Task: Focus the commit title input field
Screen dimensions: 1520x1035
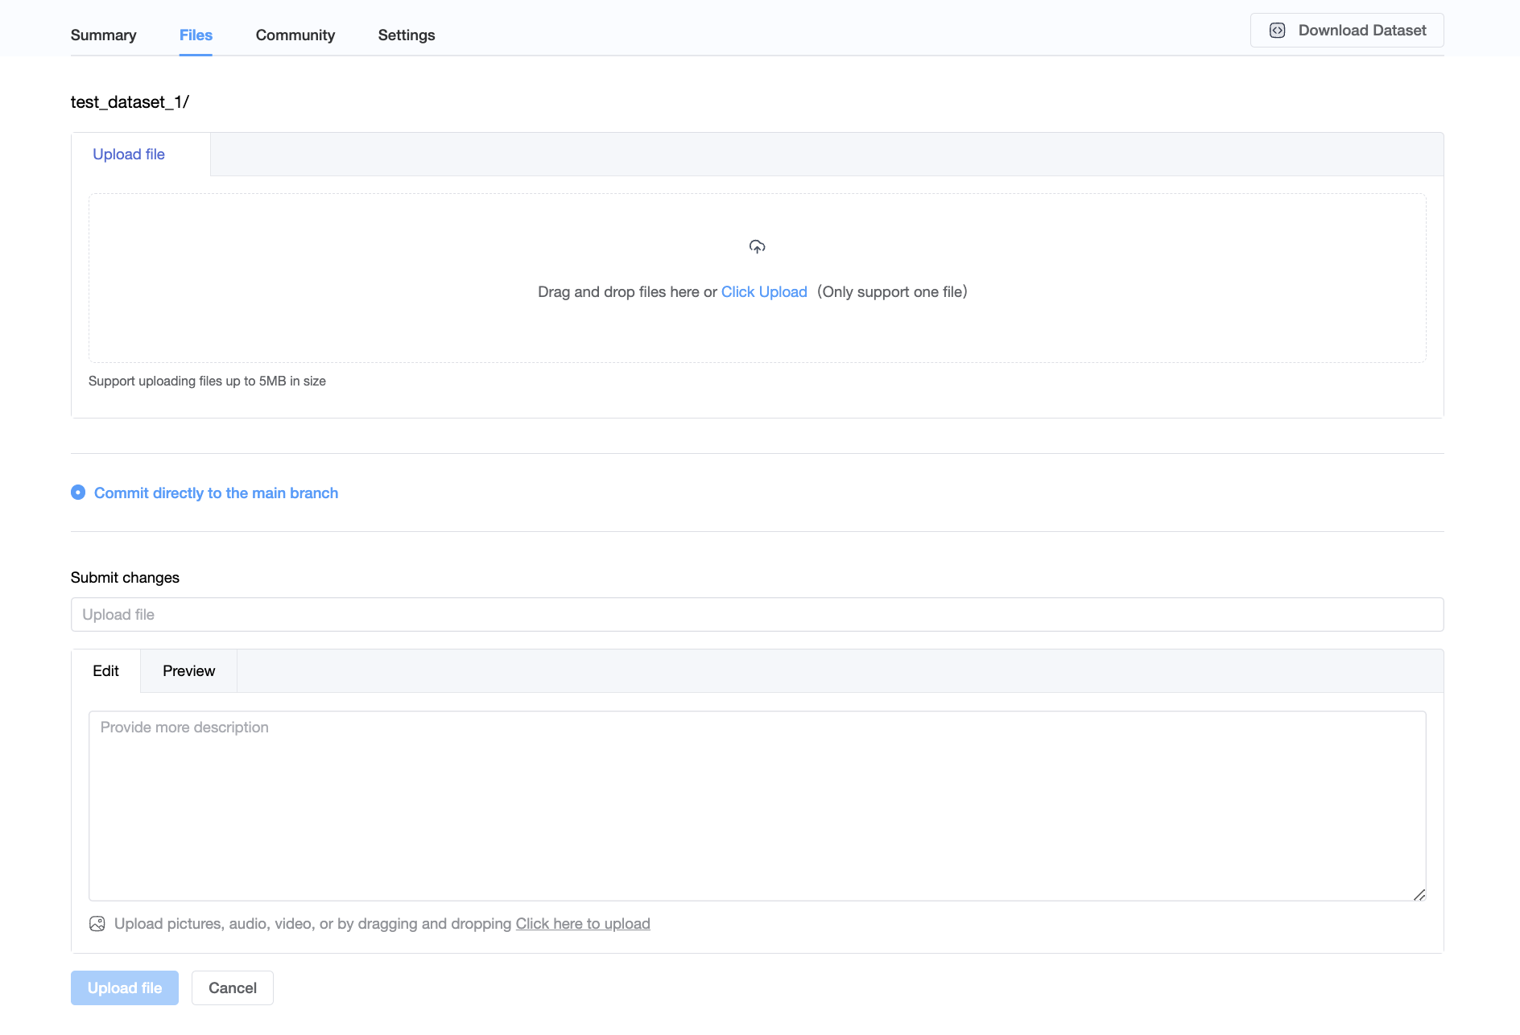Action: (757, 615)
